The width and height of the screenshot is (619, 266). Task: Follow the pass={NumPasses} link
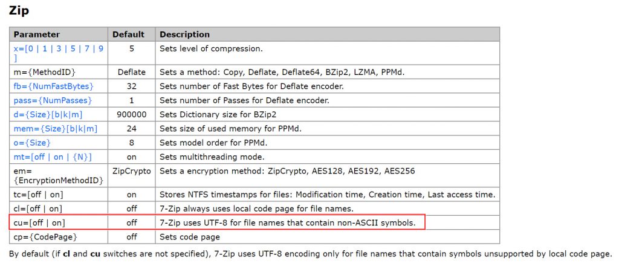[x=51, y=100]
